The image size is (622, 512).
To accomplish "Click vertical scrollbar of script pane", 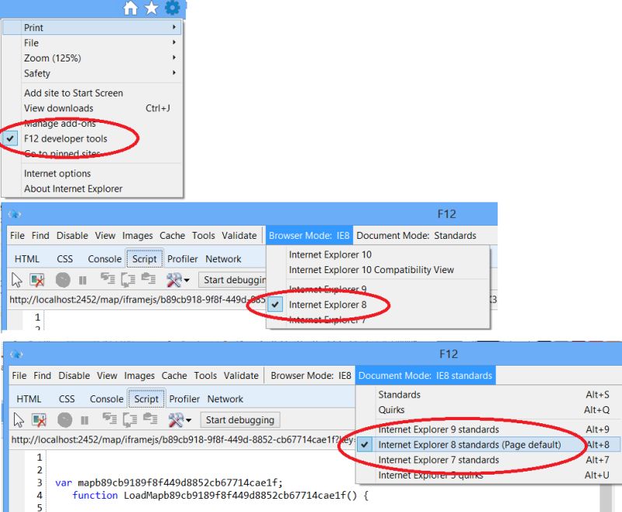I will (606, 498).
